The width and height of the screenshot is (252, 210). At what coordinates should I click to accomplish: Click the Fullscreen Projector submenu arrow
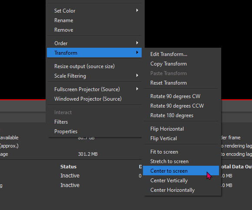click(x=137, y=89)
